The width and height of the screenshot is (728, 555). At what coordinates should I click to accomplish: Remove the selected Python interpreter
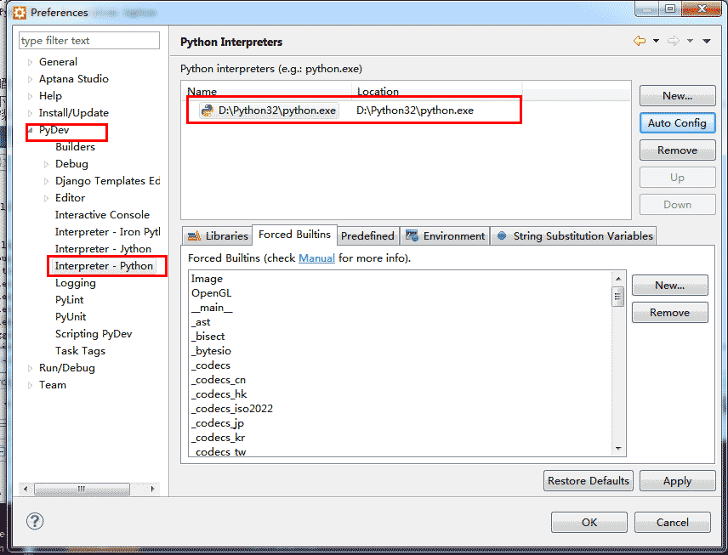(x=677, y=150)
